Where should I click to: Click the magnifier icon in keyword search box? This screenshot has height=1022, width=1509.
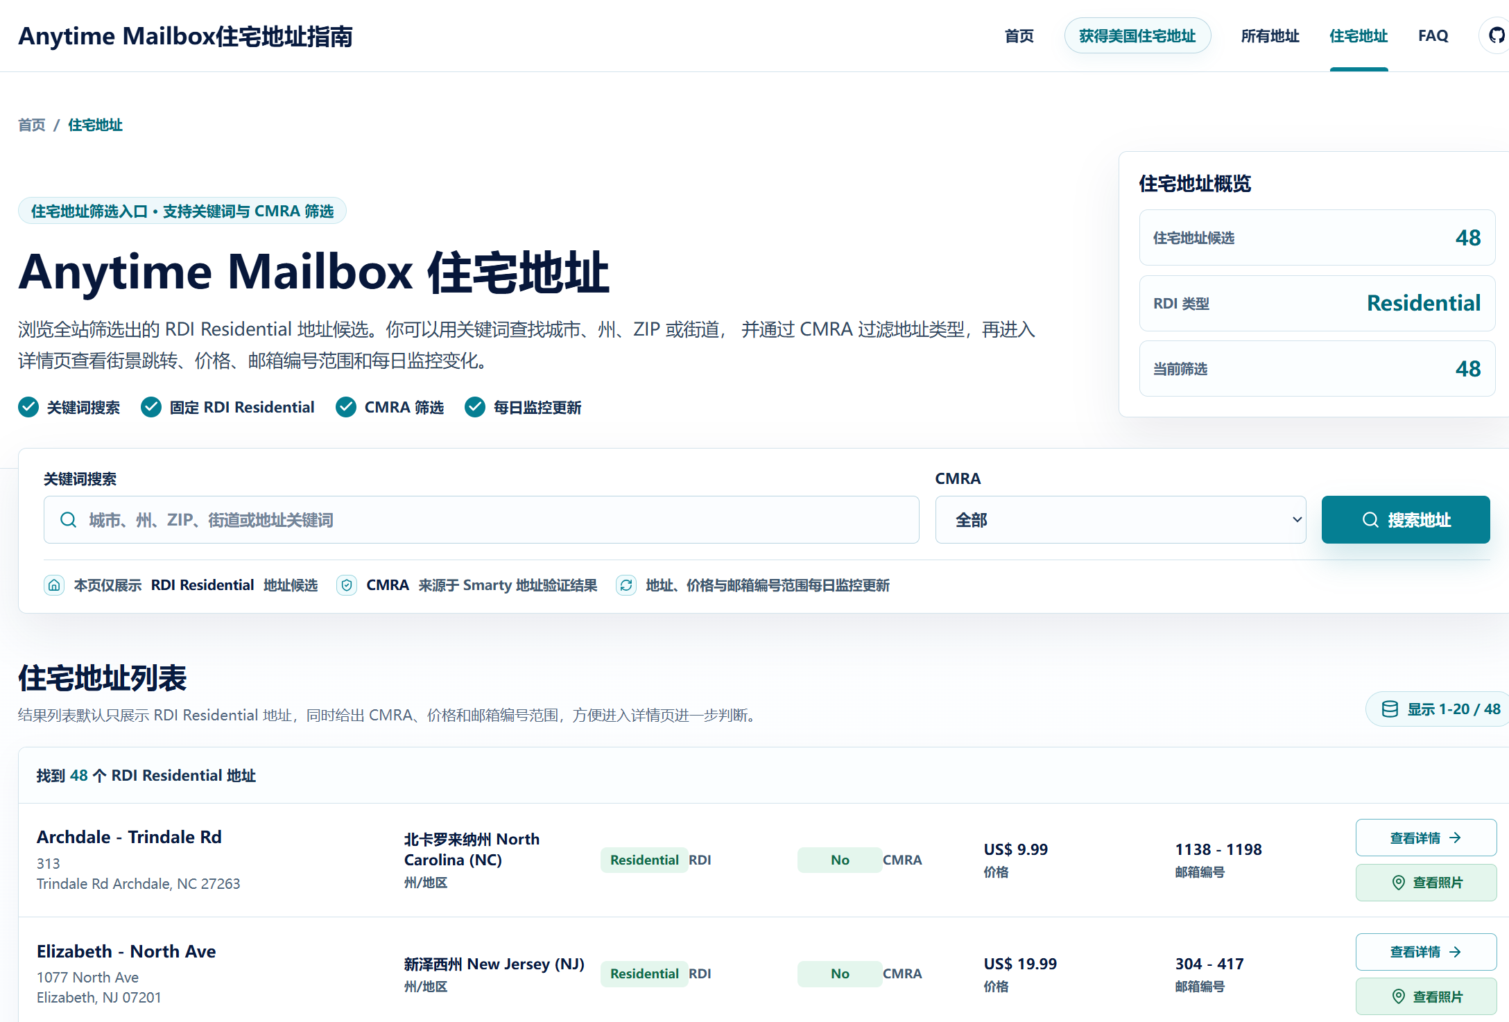point(68,520)
